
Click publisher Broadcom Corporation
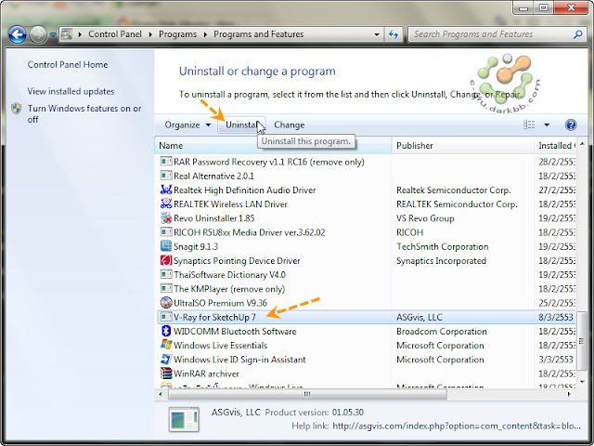coord(442,332)
